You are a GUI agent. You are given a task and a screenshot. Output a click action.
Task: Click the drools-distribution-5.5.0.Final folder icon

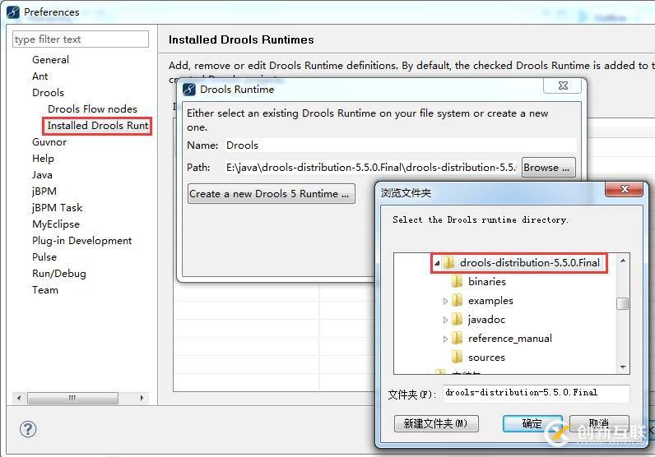[448, 262]
